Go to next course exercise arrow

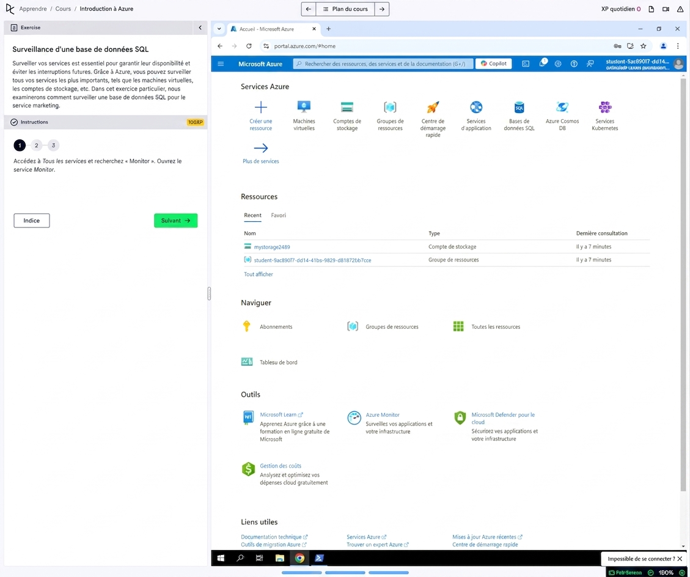(381, 9)
